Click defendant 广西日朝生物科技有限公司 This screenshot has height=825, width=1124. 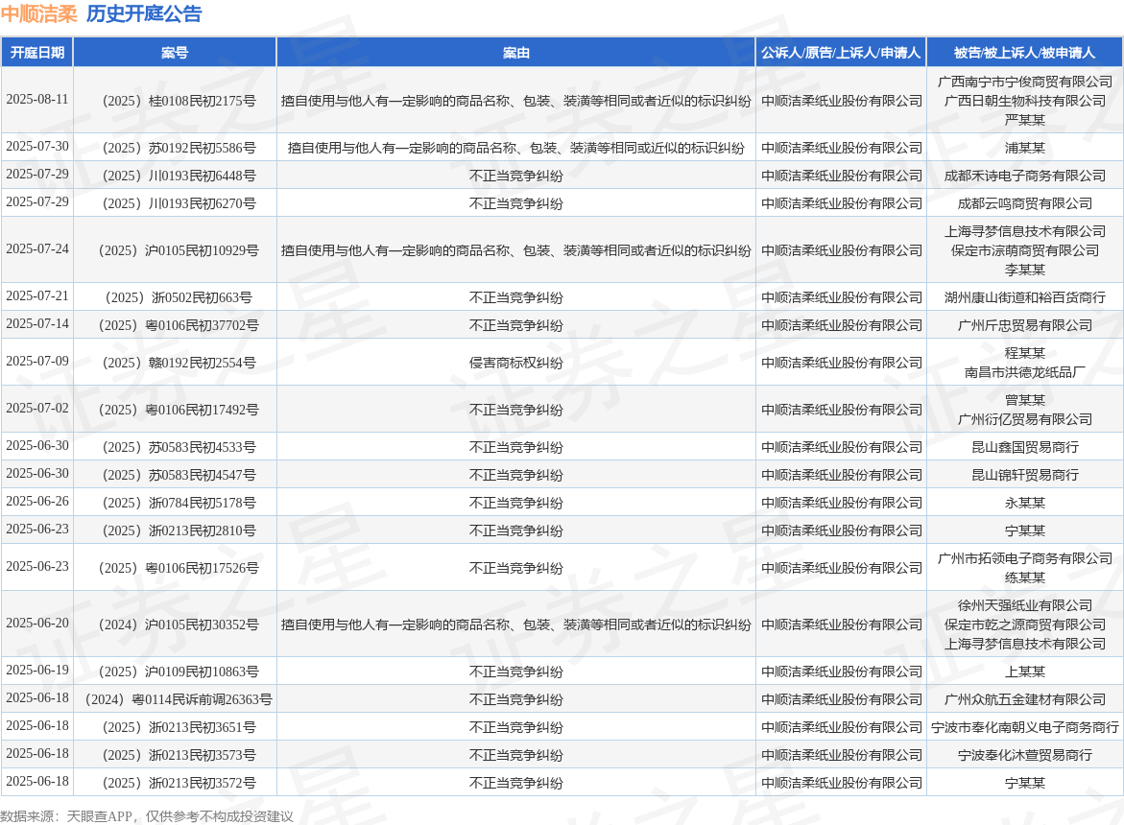(1025, 101)
